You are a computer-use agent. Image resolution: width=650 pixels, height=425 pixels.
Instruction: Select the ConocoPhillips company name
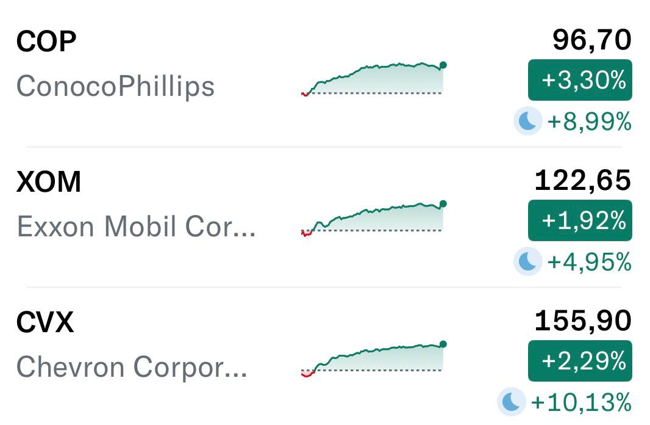tap(116, 86)
